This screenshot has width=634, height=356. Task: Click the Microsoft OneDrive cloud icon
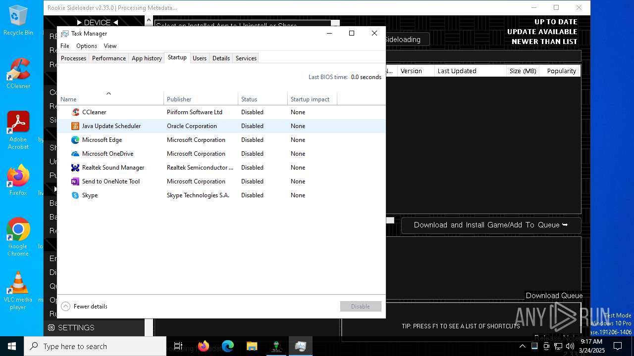pos(75,154)
